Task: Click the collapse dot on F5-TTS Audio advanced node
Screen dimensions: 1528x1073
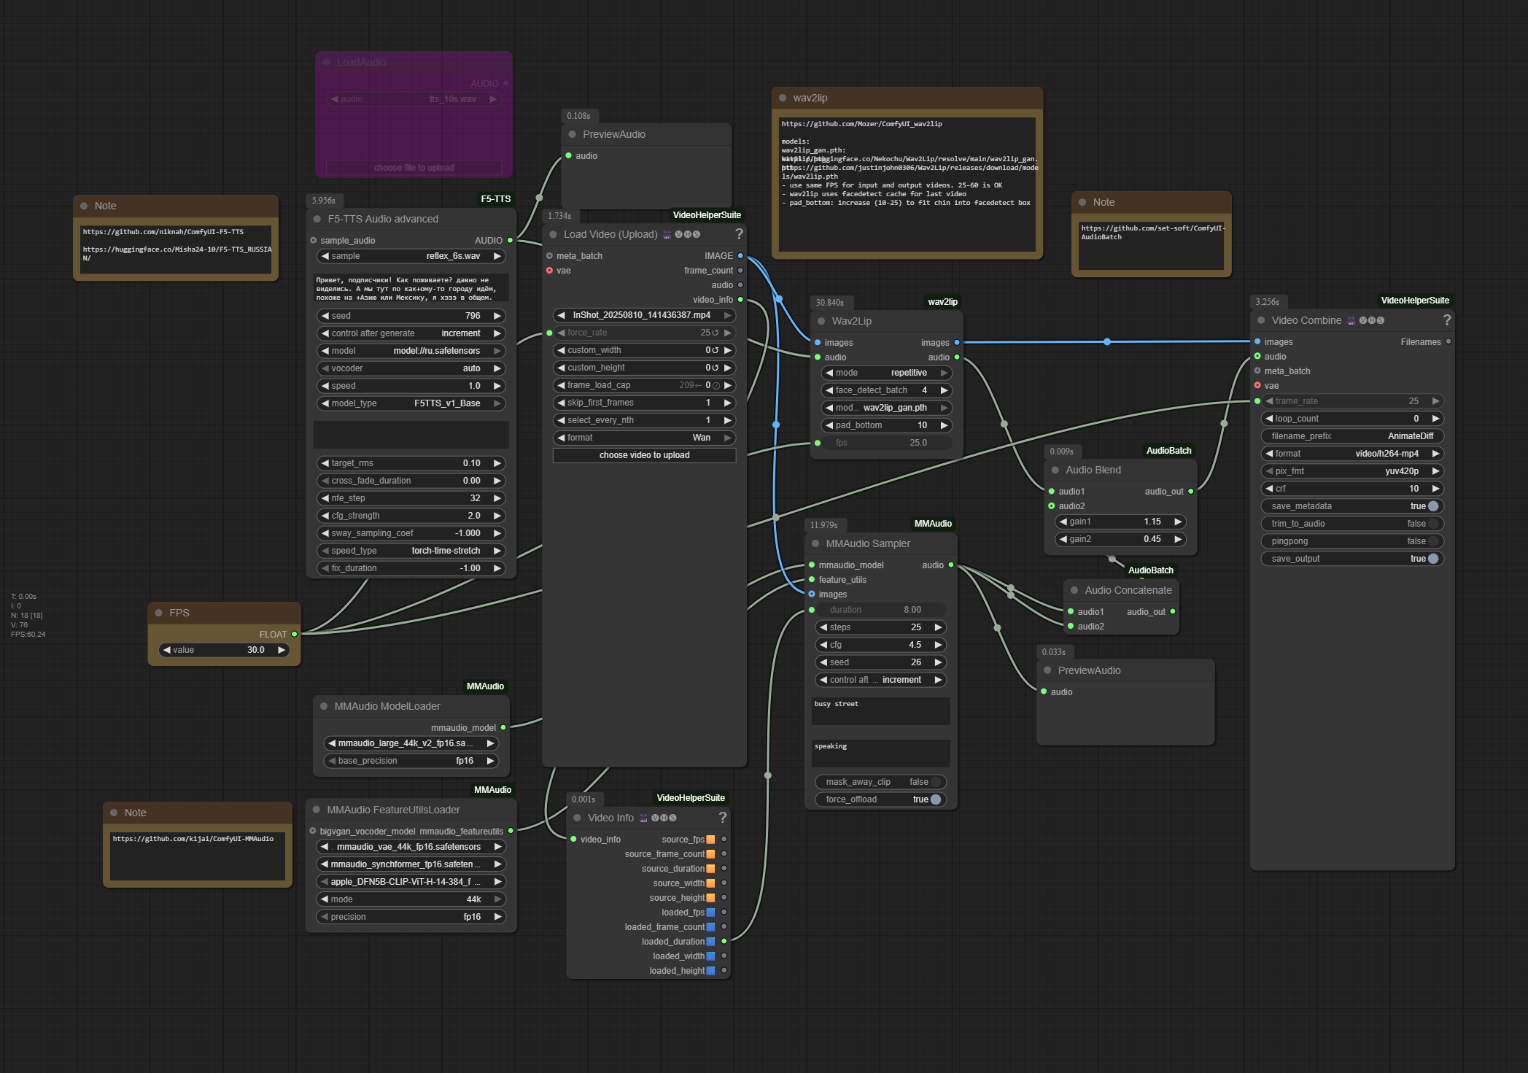Action: pyautogui.click(x=317, y=219)
